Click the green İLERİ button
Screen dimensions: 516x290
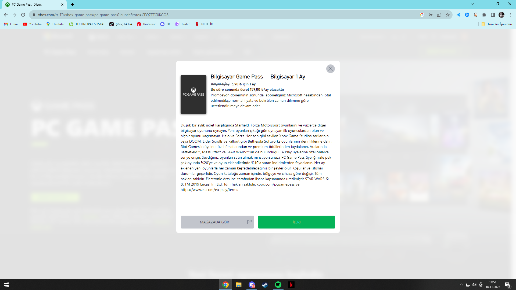(x=296, y=222)
